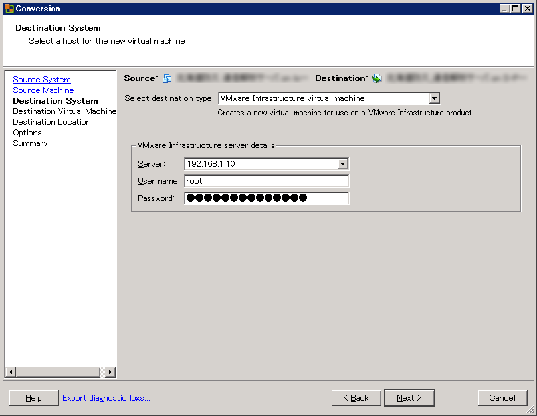Click the User name input field
This screenshot has width=537, height=416.
point(266,181)
